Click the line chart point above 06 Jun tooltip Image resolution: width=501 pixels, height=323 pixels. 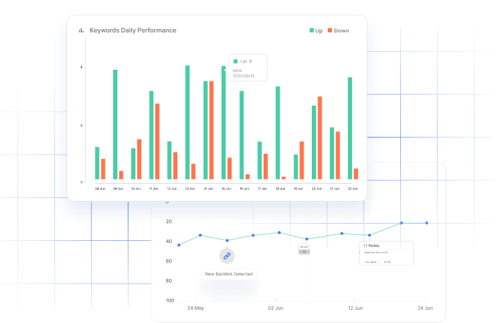(306, 239)
